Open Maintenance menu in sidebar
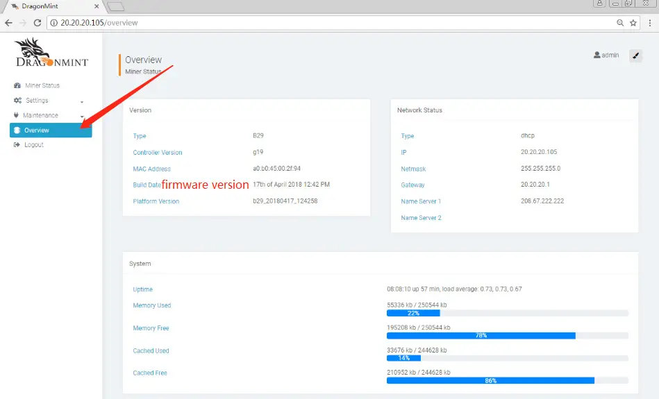This screenshot has height=399, width=659. click(x=40, y=115)
